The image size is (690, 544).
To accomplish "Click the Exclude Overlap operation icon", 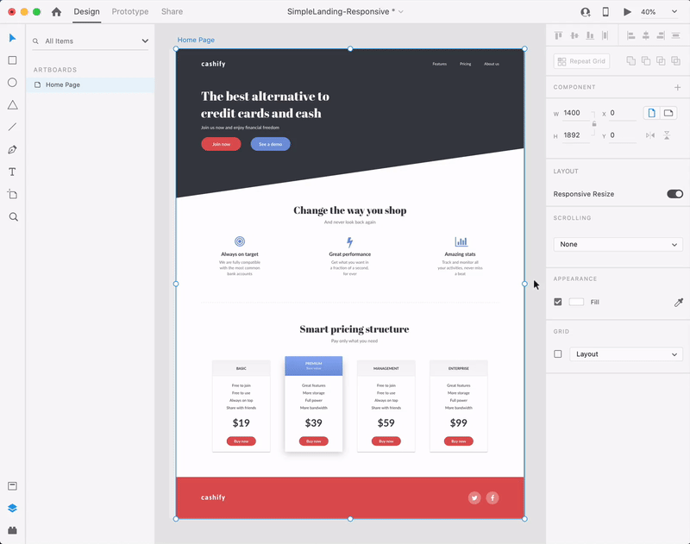I will coord(676,60).
